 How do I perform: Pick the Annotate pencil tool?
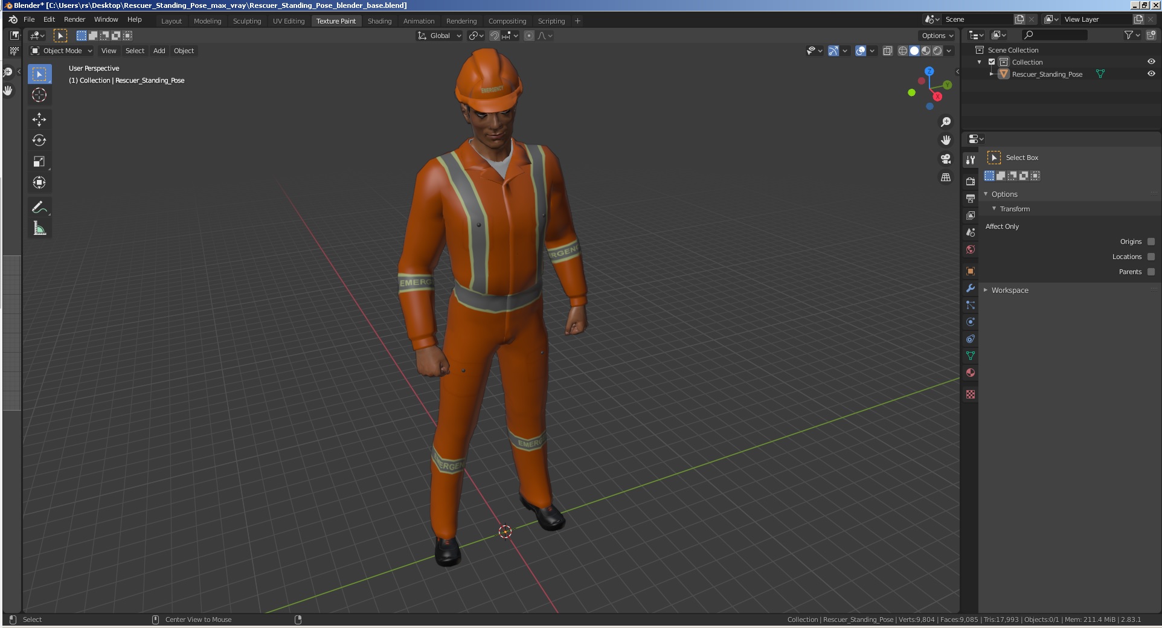(x=39, y=207)
